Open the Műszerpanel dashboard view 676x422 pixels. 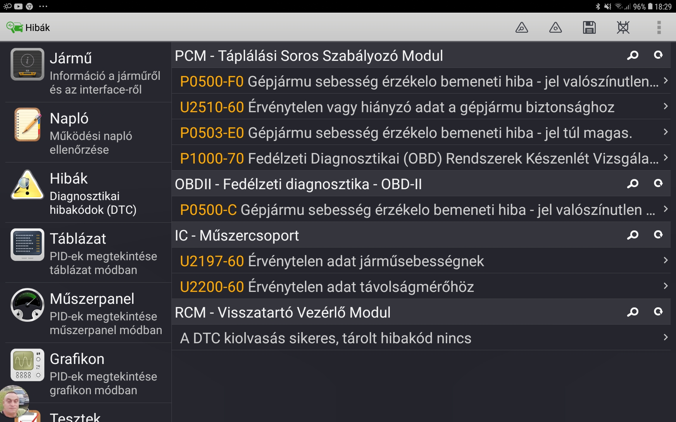pos(88,313)
